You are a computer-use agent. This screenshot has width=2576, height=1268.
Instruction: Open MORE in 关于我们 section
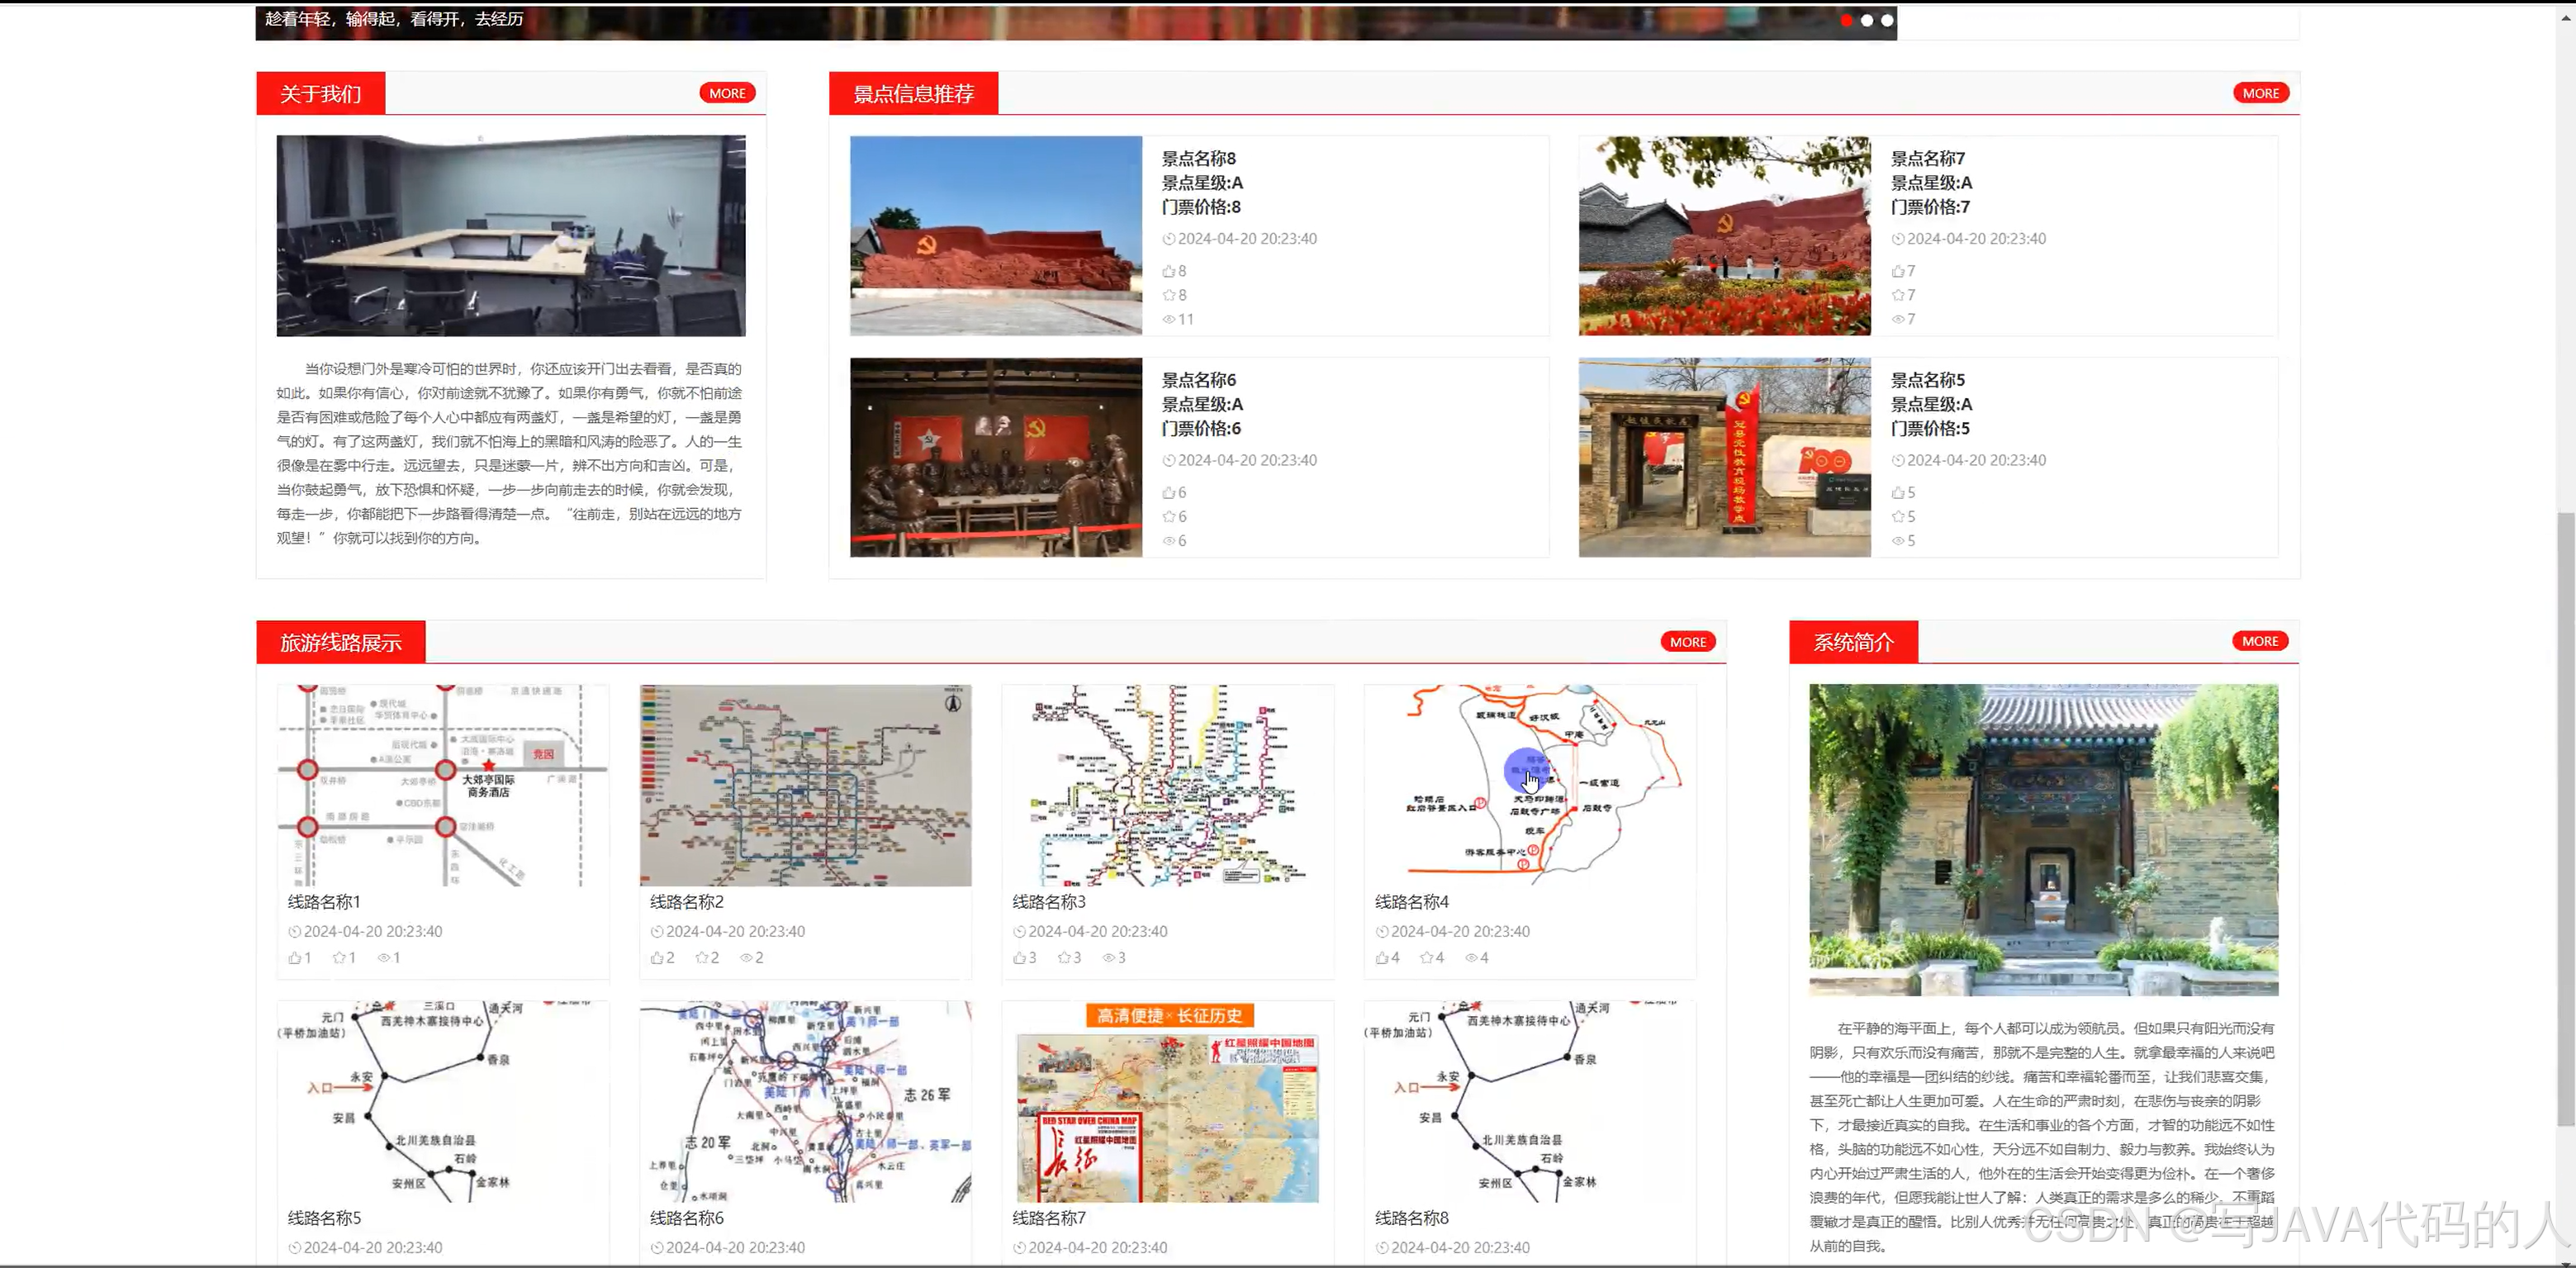[x=727, y=93]
